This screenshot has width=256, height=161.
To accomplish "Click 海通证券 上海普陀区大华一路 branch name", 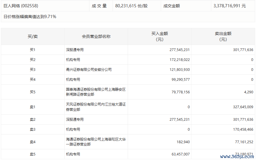I will coord(96,142).
